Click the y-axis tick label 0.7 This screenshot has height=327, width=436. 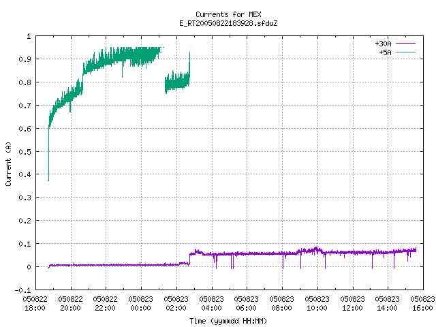(x=25, y=106)
